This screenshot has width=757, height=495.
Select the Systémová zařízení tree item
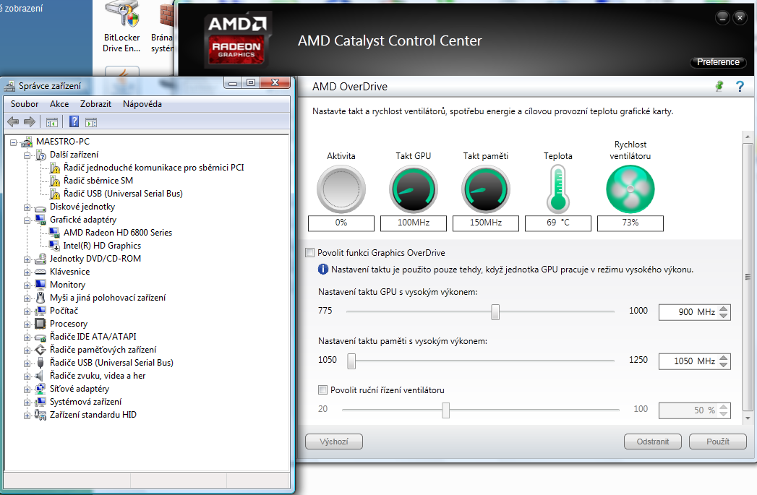point(85,402)
